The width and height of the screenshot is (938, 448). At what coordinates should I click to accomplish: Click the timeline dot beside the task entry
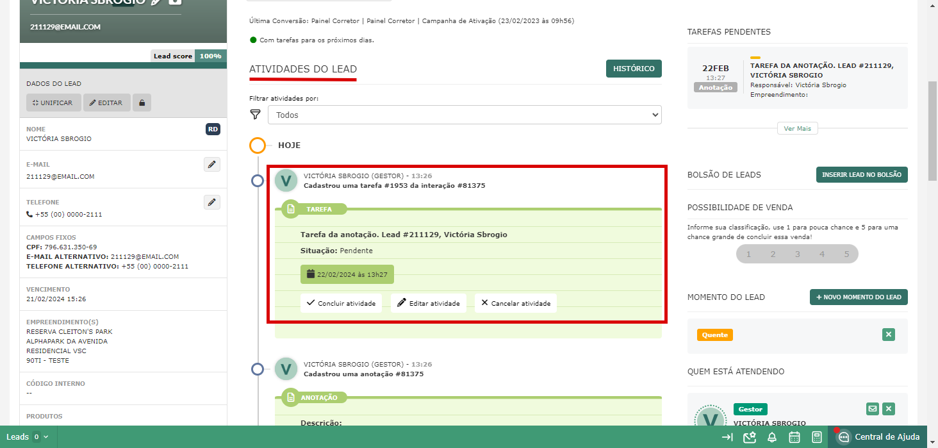coord(258,181)
